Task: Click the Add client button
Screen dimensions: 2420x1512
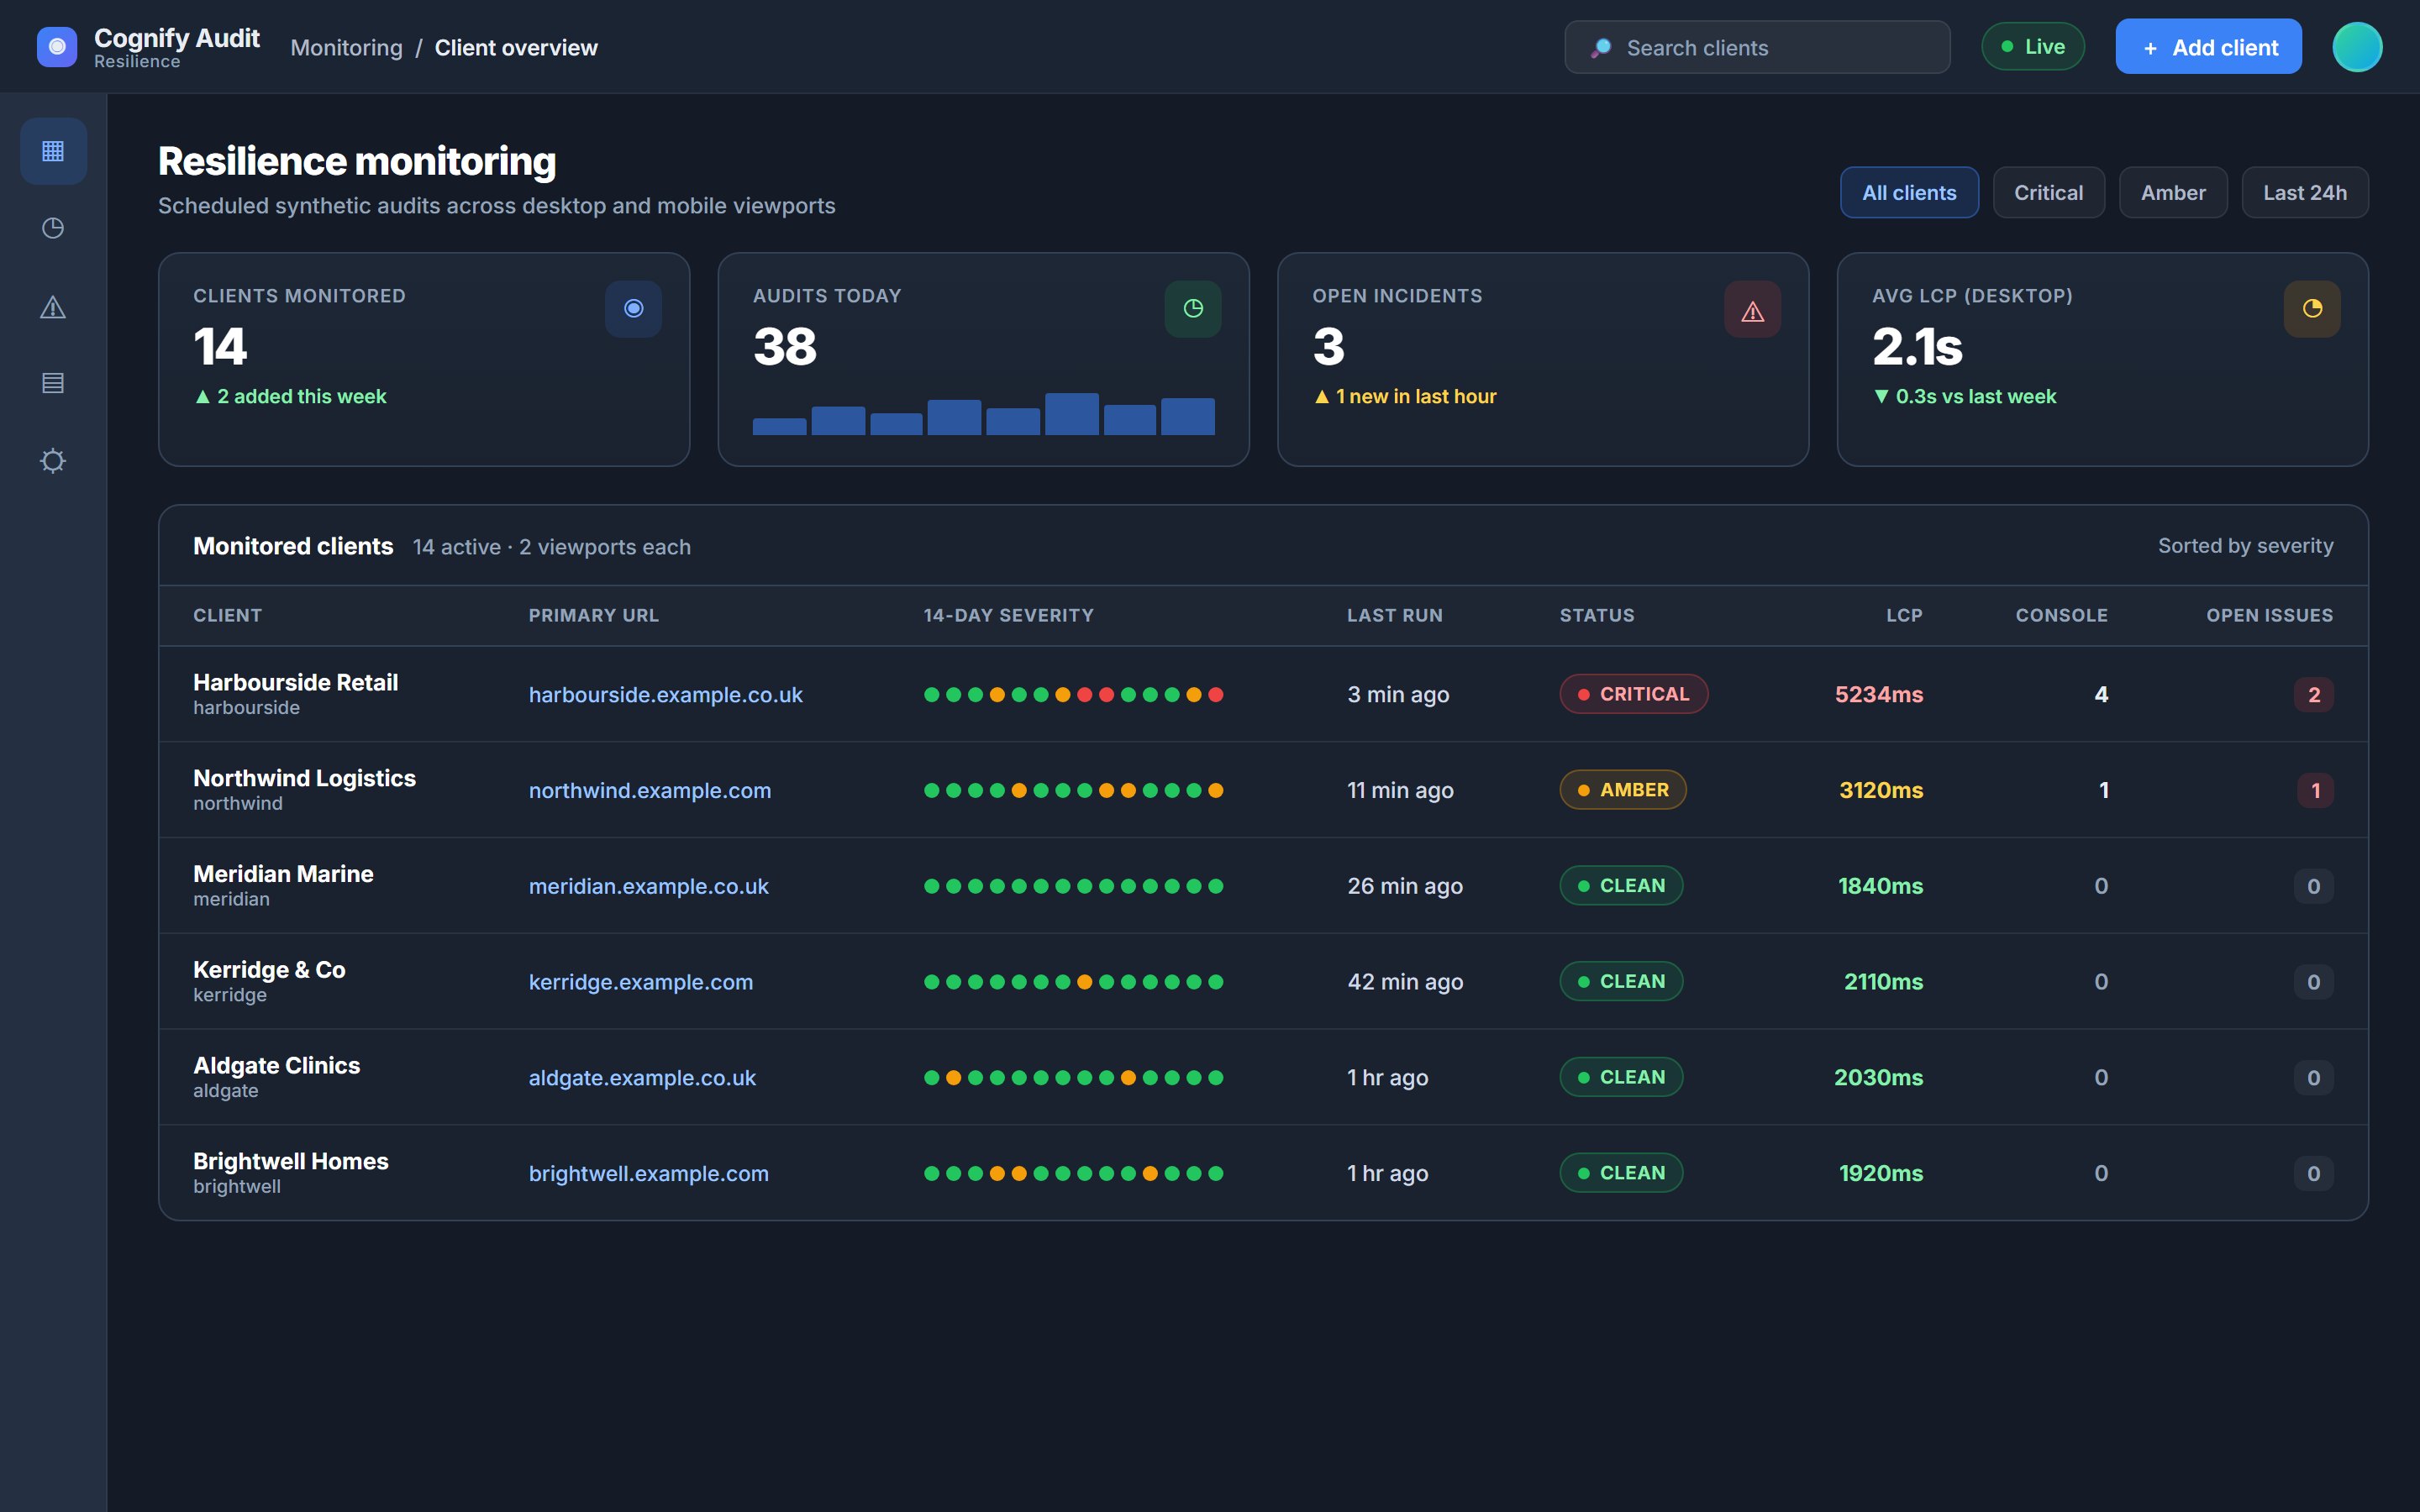Action: 2208,47
